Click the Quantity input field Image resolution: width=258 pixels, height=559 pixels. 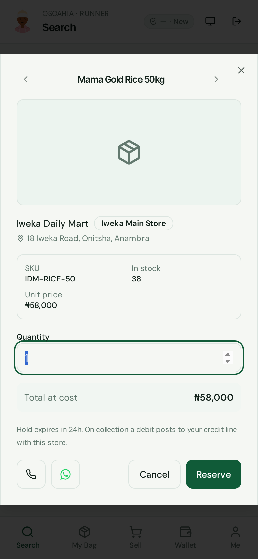point(129,358)
